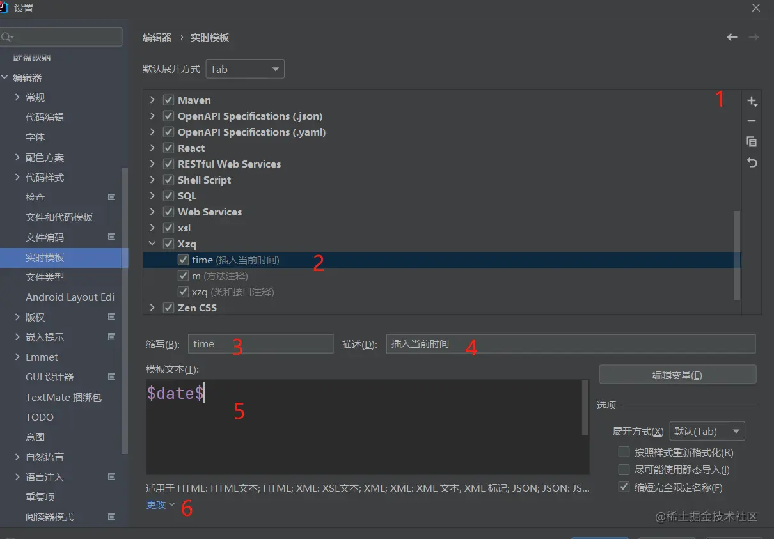The width and height of the screenshot is (774, 539).
Task: Open the TextMate 捆绑包 settings page
Action: (x=63, y=397)
